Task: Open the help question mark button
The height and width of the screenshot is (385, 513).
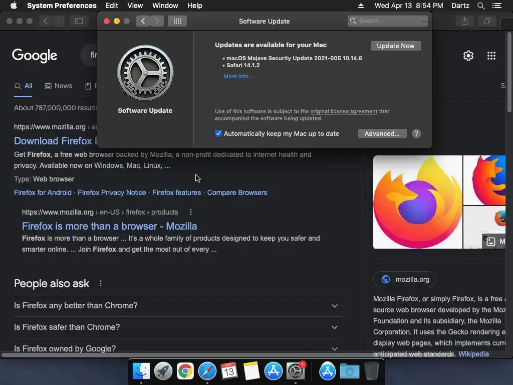Action: pyautogui.click(x=416, y=133)
